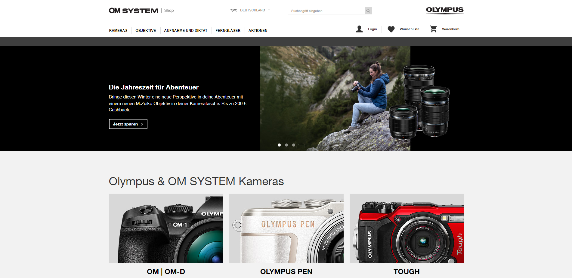
Task: Click the Jetzt sparen button
Action: (128, 124)
